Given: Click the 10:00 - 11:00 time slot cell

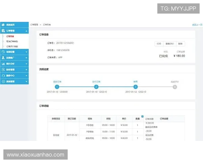Looking at the screenshot, I should [108, 132].
